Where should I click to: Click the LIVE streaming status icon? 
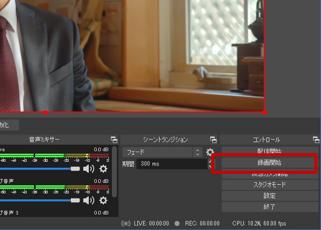point(126,223)
